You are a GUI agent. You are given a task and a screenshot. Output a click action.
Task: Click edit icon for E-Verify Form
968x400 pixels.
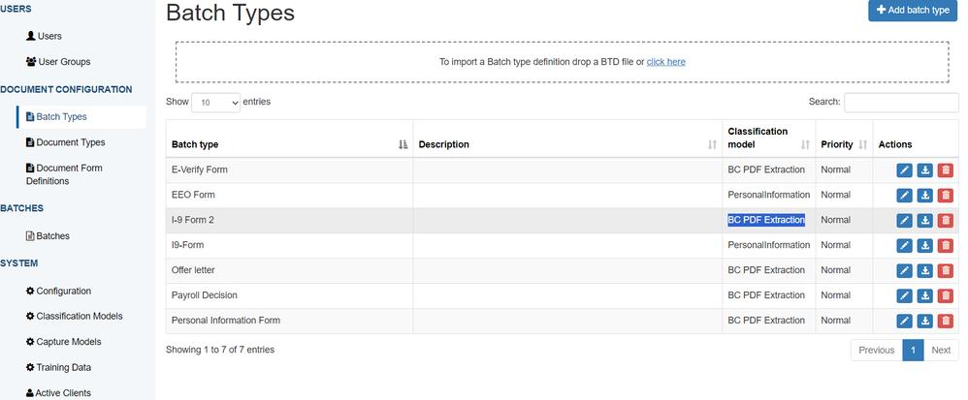(x=904, y=170)
